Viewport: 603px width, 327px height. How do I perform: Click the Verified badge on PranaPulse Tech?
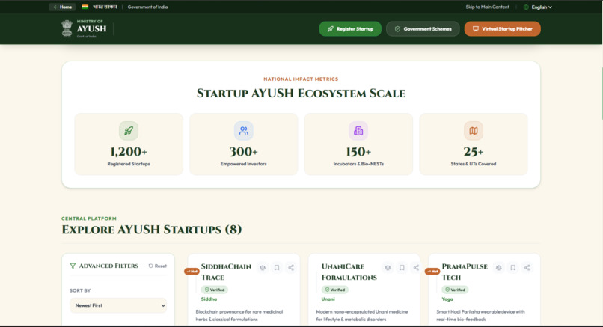click(x=456, y=290)
